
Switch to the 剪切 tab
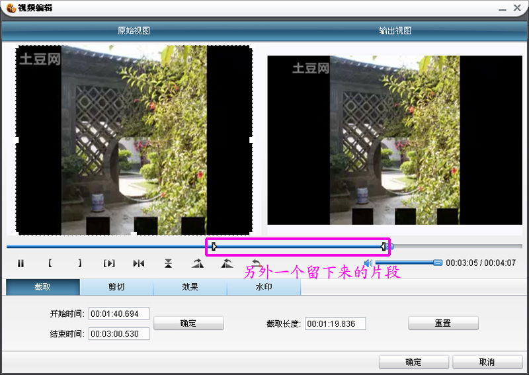click(116, 287)
